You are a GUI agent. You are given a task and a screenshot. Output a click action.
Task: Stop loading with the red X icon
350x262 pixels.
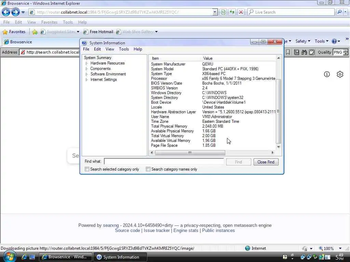[x=241, y=12]
